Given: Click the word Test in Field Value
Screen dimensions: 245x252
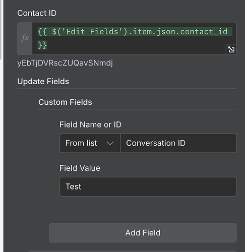Looking at the screenshot, I should 74,186.
